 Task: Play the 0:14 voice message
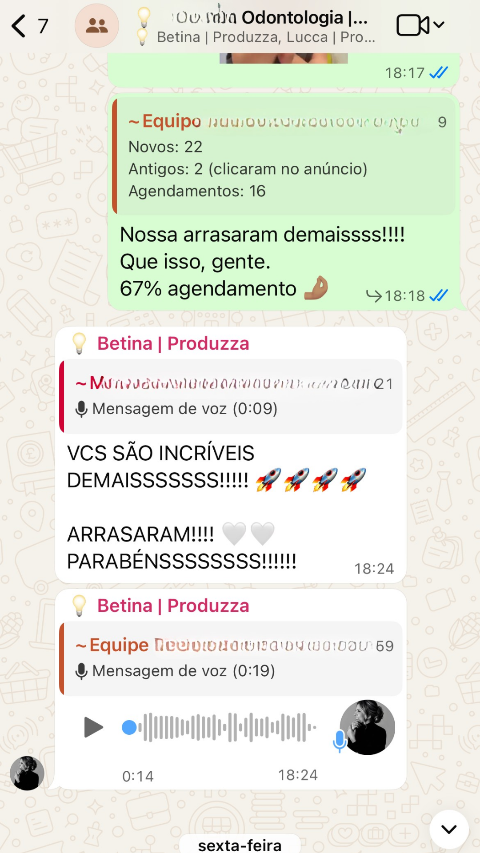coord(93,727)
